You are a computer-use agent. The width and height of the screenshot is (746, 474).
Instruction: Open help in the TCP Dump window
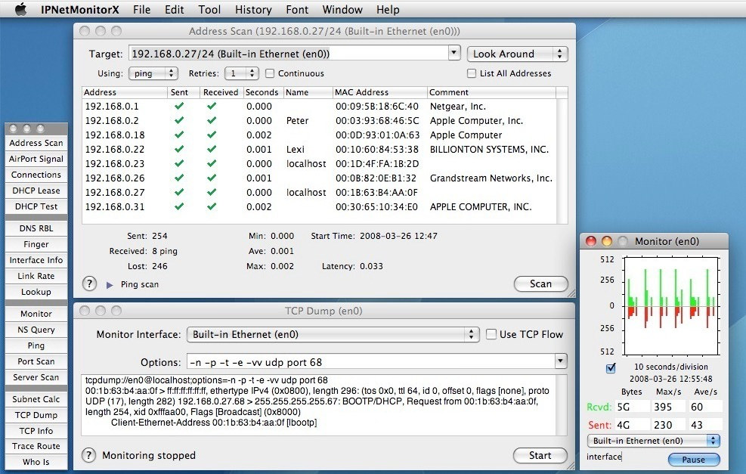tap(88, 455)
